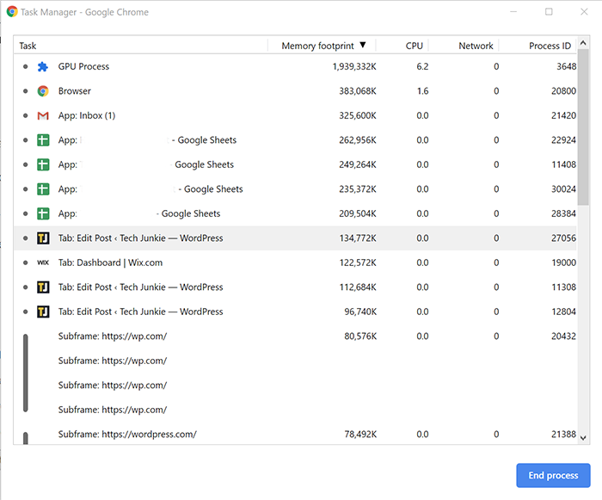This screenshot has width=602, height=500.
Task: Select the App: Inbox (1) row
Action: (x=295, y=115)
